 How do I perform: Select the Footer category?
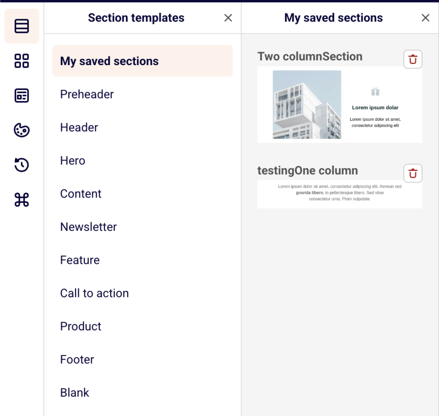pos(142,359)
